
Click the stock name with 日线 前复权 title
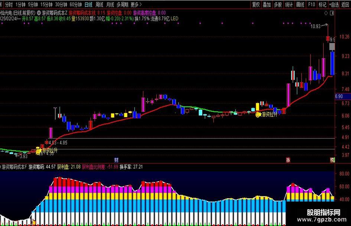tap(18, 13)
